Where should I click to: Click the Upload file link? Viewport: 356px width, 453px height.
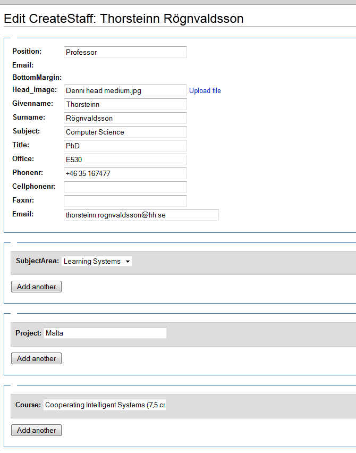point(205,91)
